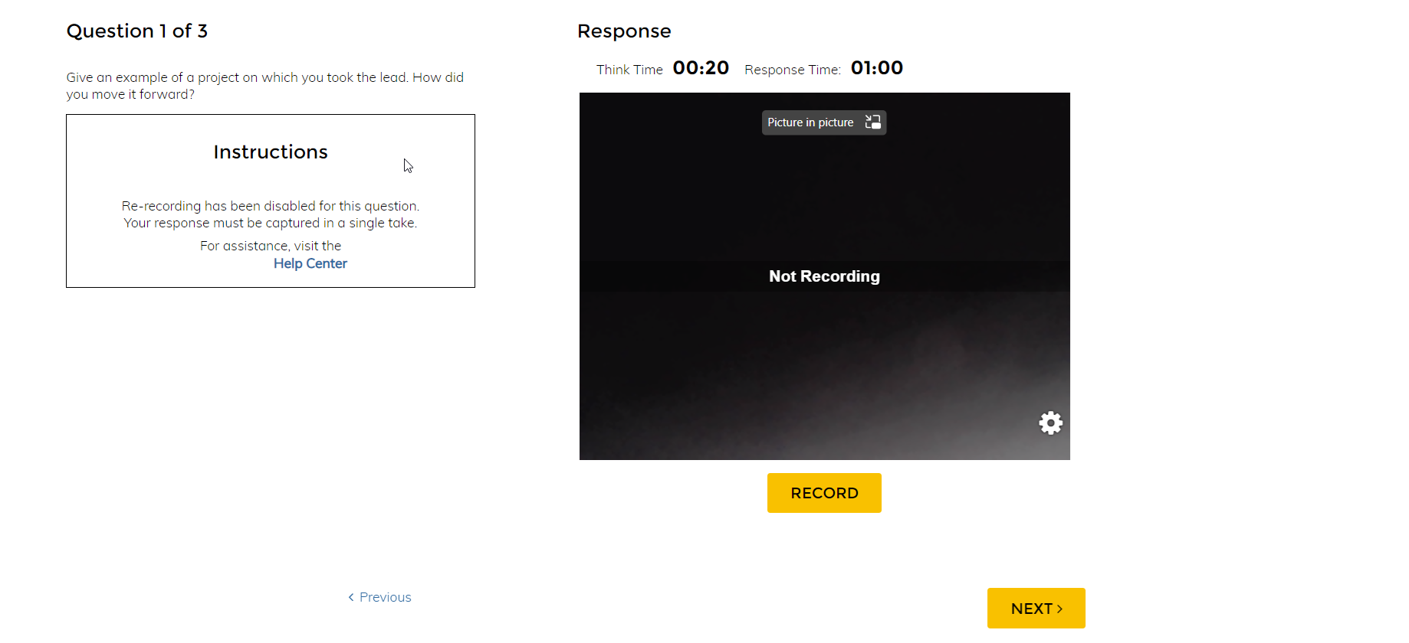Click the Picture in picture icon
This screenshot has width=1409, height=643.
pyautogui.click(x=872, y=122)
